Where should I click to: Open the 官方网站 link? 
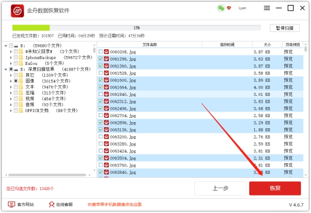[26, 205]
